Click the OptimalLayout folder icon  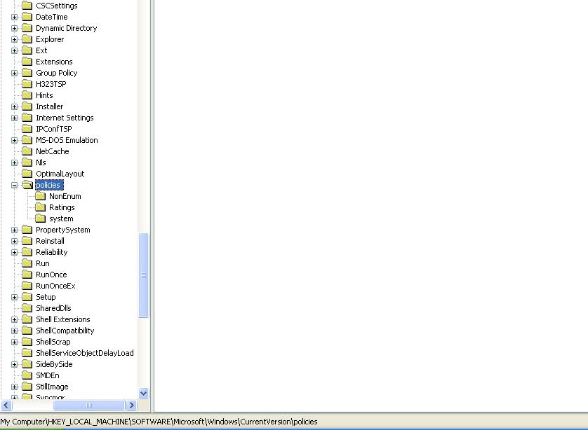(x=27, y=174)
